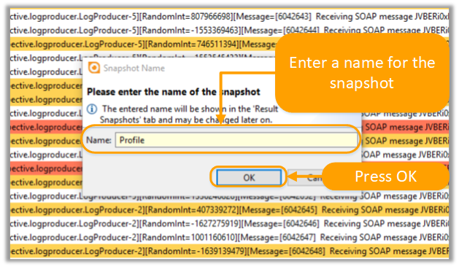Focus the Name text field containing Profile

(x=236, y=140)
